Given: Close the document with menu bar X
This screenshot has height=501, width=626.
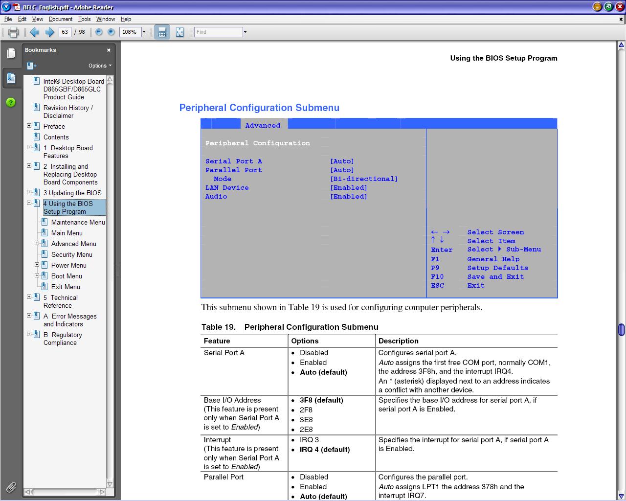Looking at the screenshot, I should click(621, 20).
